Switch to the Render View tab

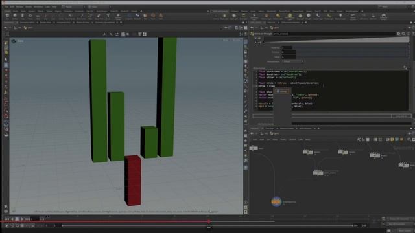click(45, 23)
